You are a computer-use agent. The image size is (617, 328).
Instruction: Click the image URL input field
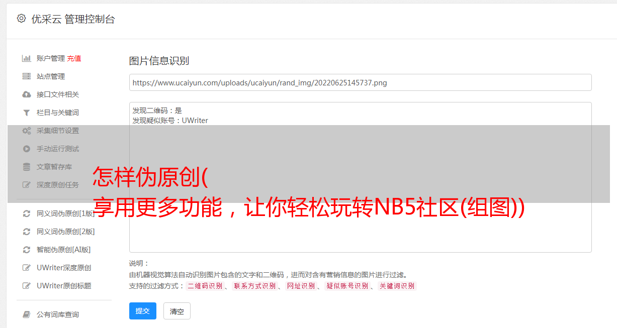coord(360,82)
